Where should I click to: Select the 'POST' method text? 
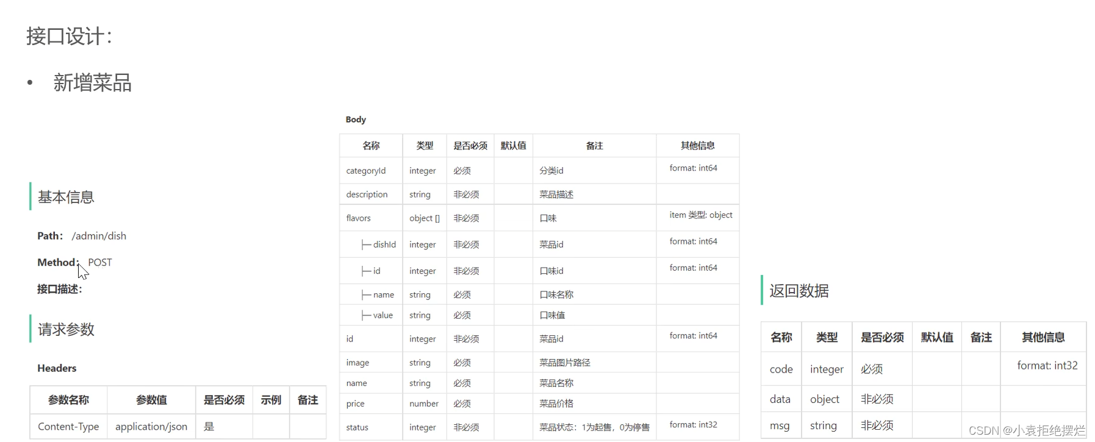[x=100, y=262]
